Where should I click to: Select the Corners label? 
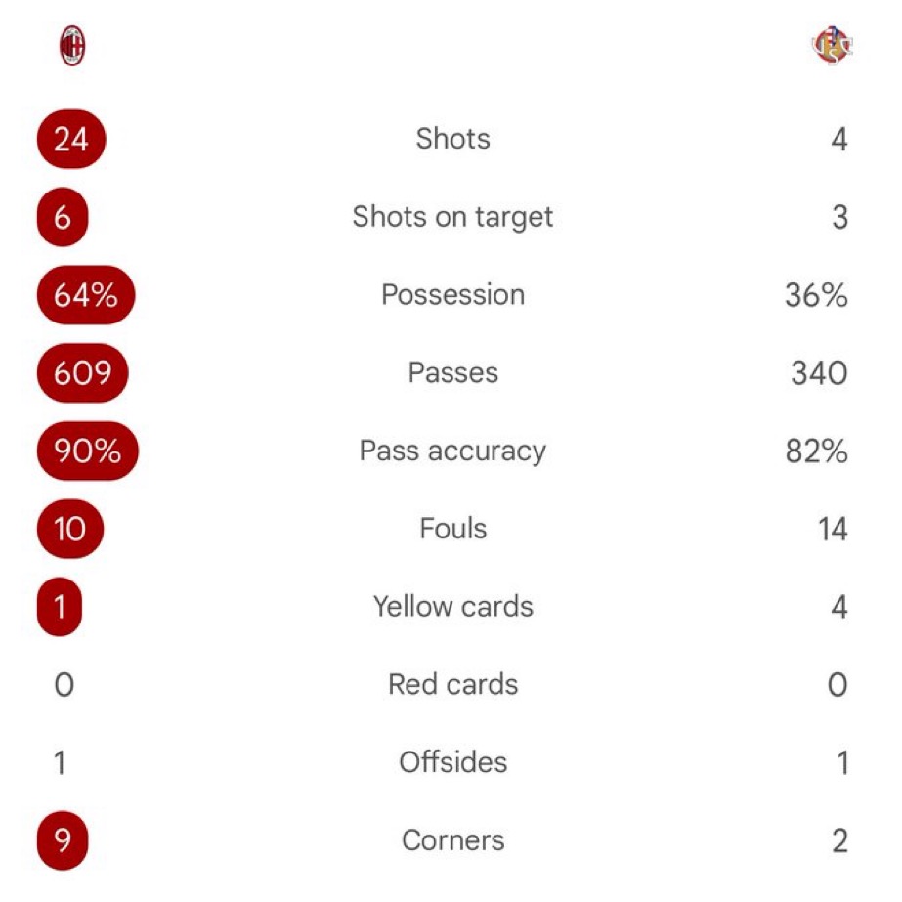453,840
